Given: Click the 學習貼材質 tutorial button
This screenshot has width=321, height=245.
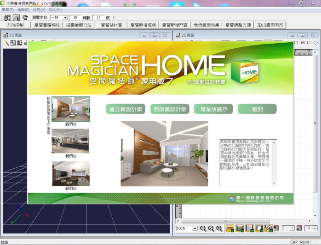Looking at the screenshot, I should [111, 25].
